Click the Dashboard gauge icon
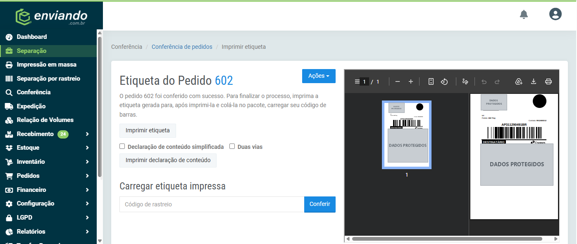577x244 pixels. pyautogui.click(x=9, y=37)
